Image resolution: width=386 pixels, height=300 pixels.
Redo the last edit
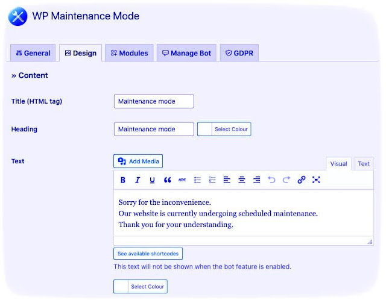tap(286, 180)
